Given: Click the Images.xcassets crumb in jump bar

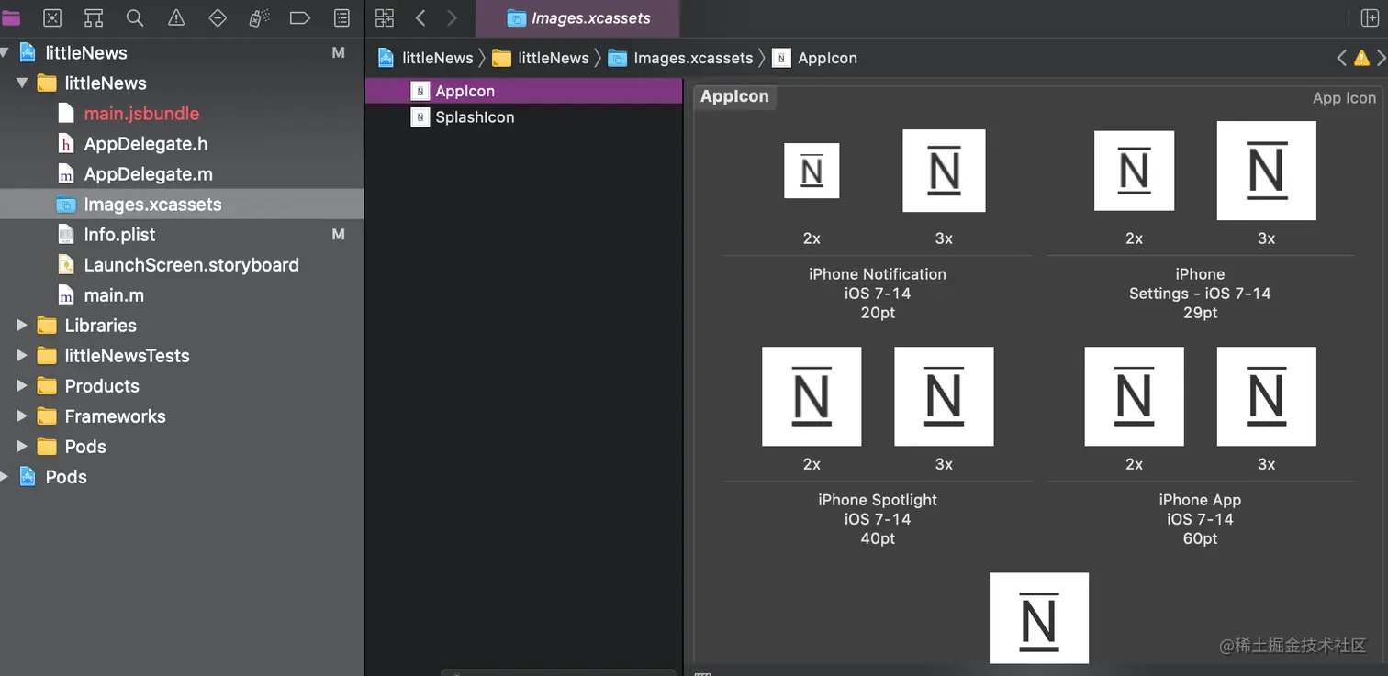Looking at the screenshot, I should 680,58.
